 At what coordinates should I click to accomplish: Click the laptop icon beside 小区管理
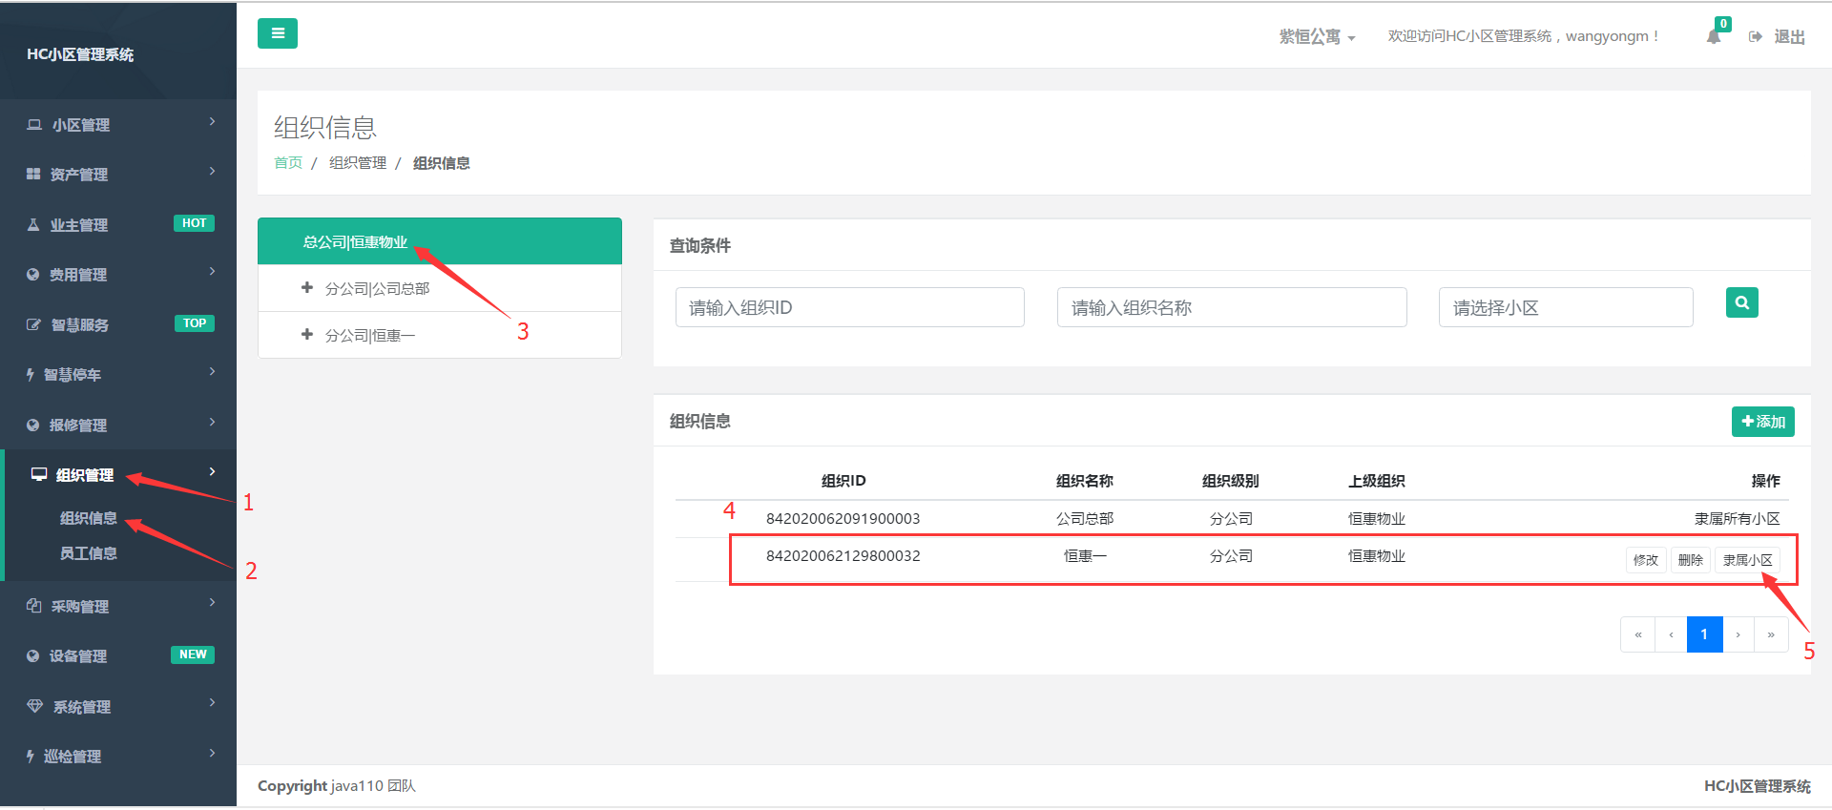coord(34,125)
